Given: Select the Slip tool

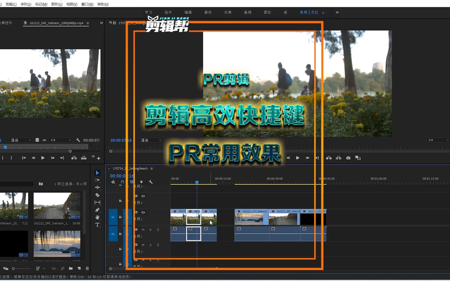Looking at the screenshot, I should (x=97, y=202).
